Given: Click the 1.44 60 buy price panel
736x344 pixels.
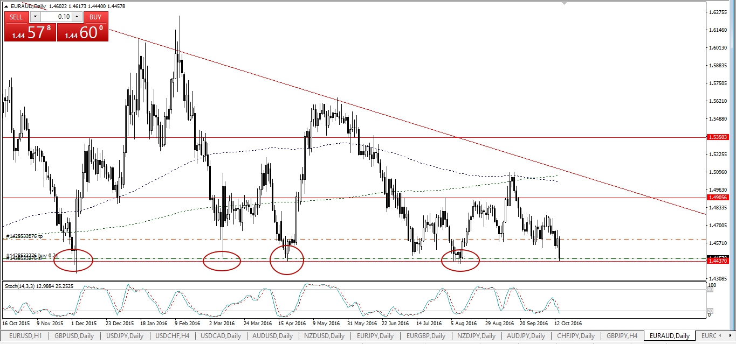Looking at the screenshot, I should (x=82, y=32).
